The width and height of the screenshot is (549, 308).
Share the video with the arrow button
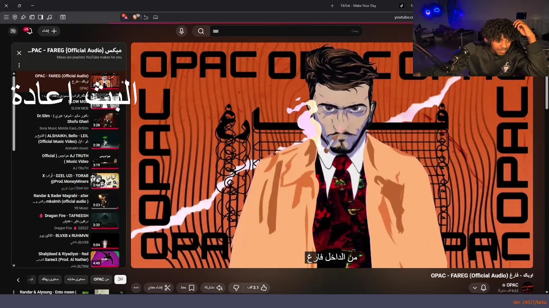[214, 288]
